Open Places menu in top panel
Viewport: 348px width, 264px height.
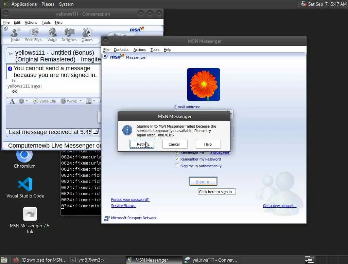point(48,4)
